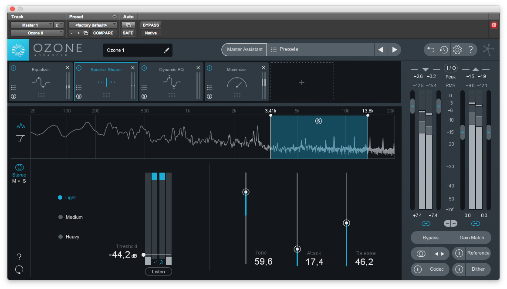Click the Gain Match button
The image size is (507, 289).
471,238
